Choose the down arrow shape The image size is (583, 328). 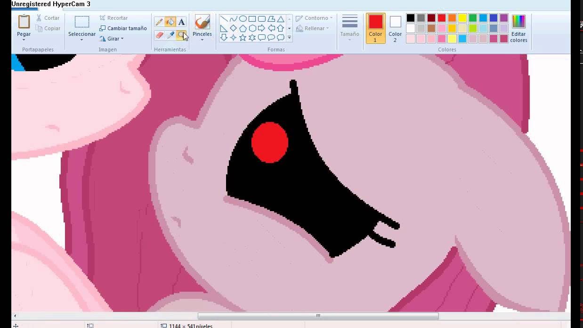pos(224,37)
